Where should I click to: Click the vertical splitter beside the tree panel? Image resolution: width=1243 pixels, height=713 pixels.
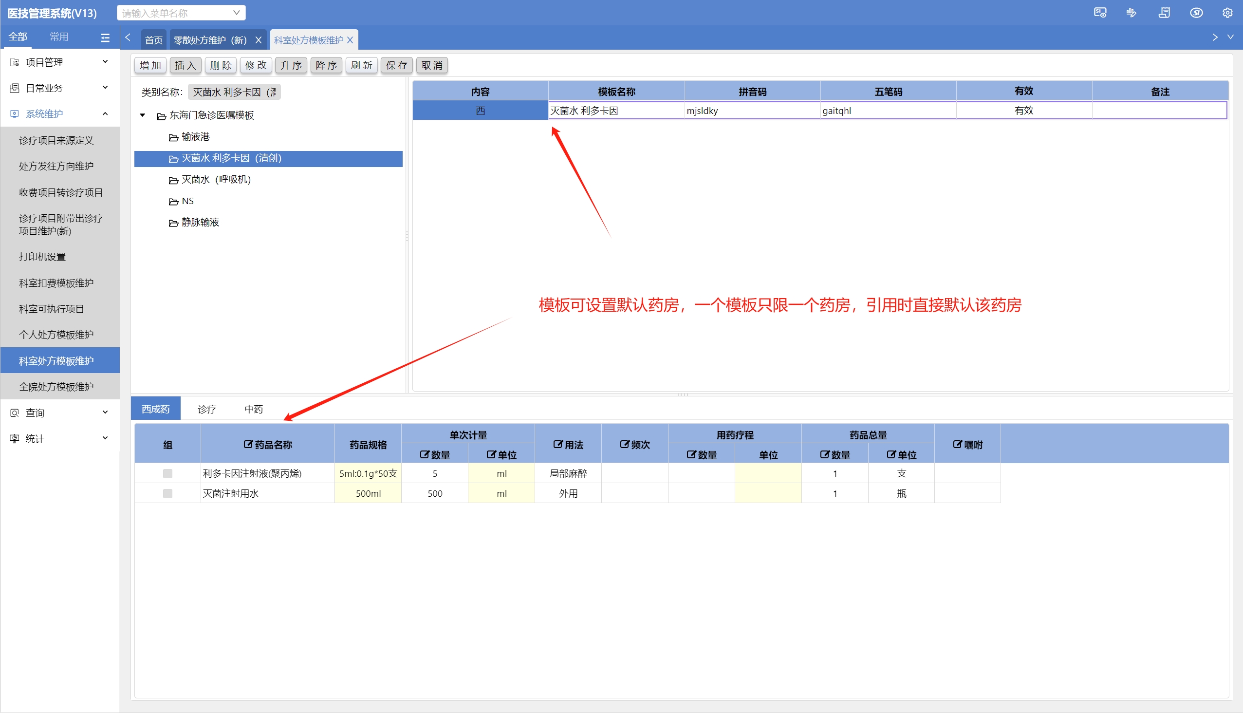407,237
